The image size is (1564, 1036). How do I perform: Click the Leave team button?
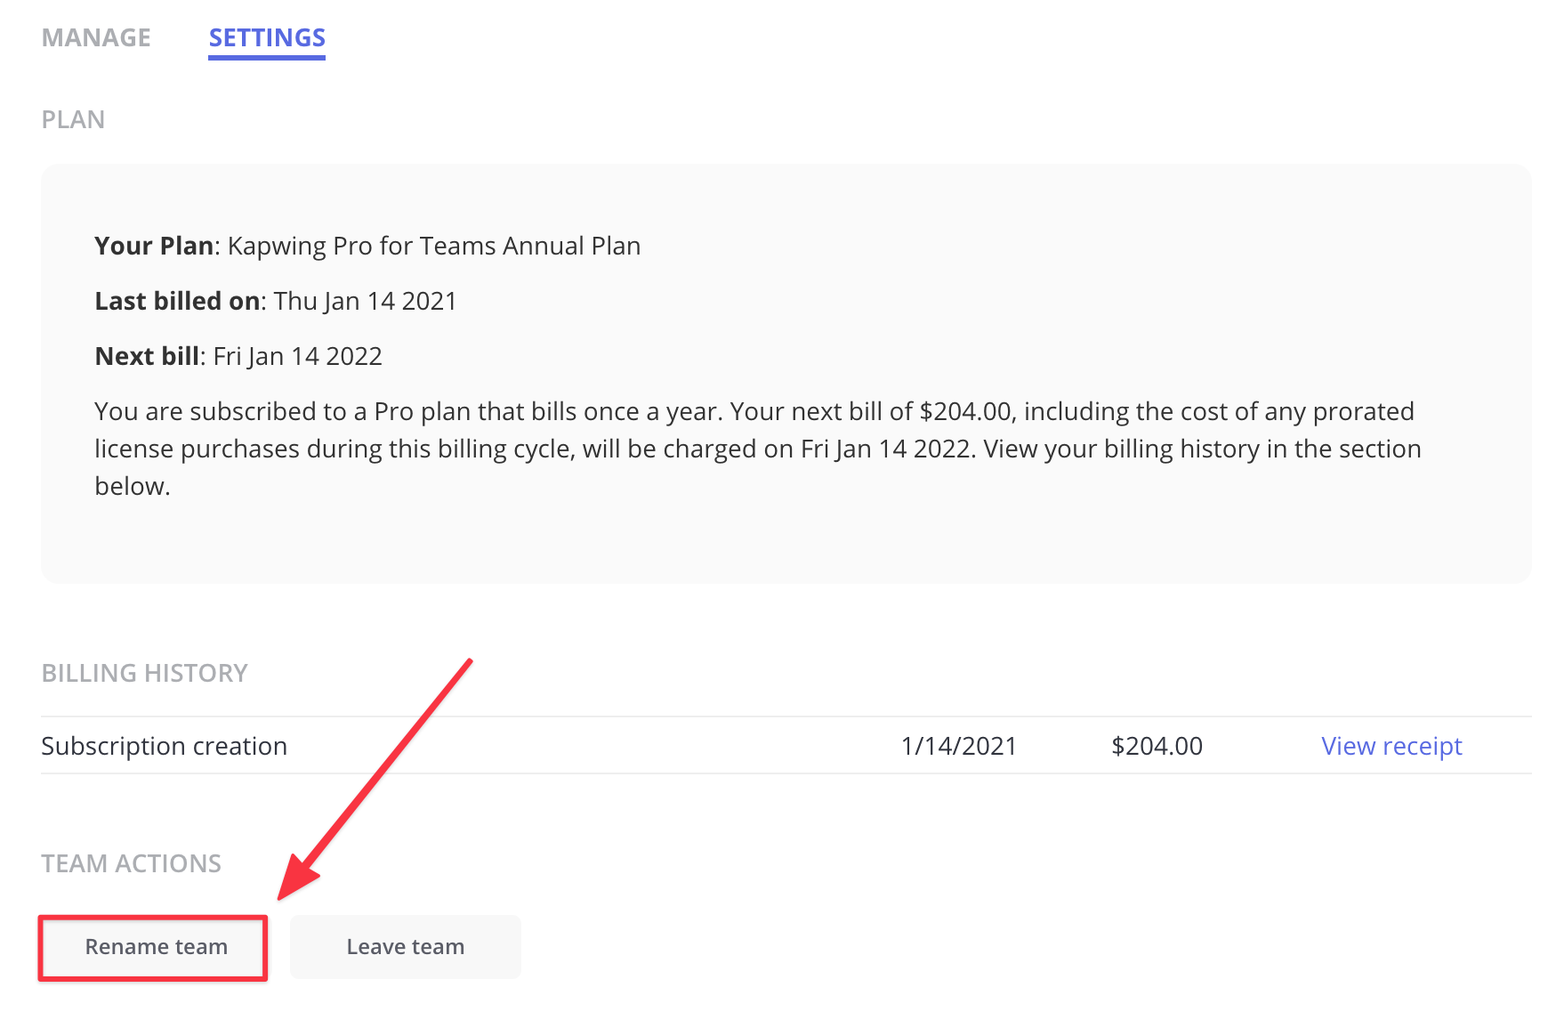point(405,947)
